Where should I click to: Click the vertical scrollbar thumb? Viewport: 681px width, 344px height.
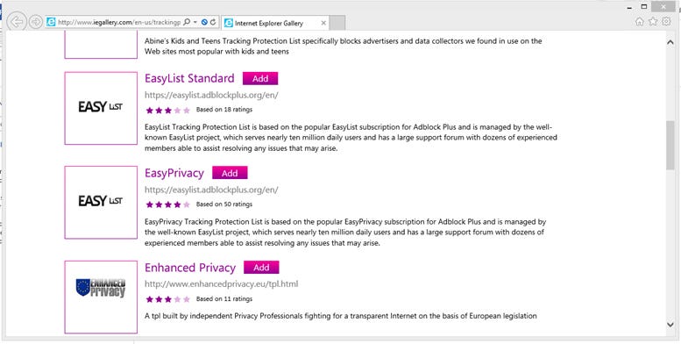[670, 146]
